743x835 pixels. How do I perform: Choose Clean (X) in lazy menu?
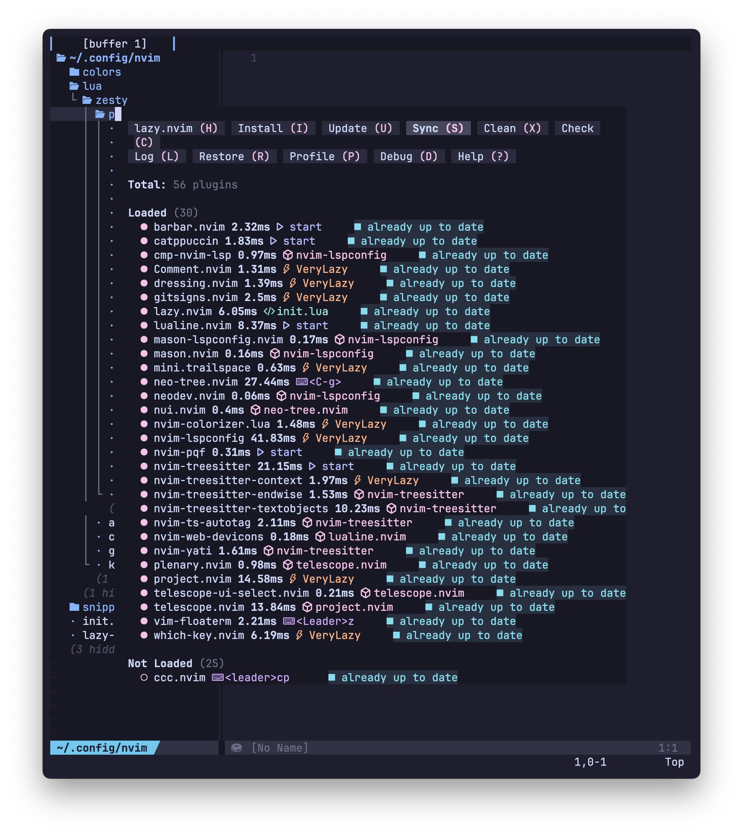pos(512,128)
